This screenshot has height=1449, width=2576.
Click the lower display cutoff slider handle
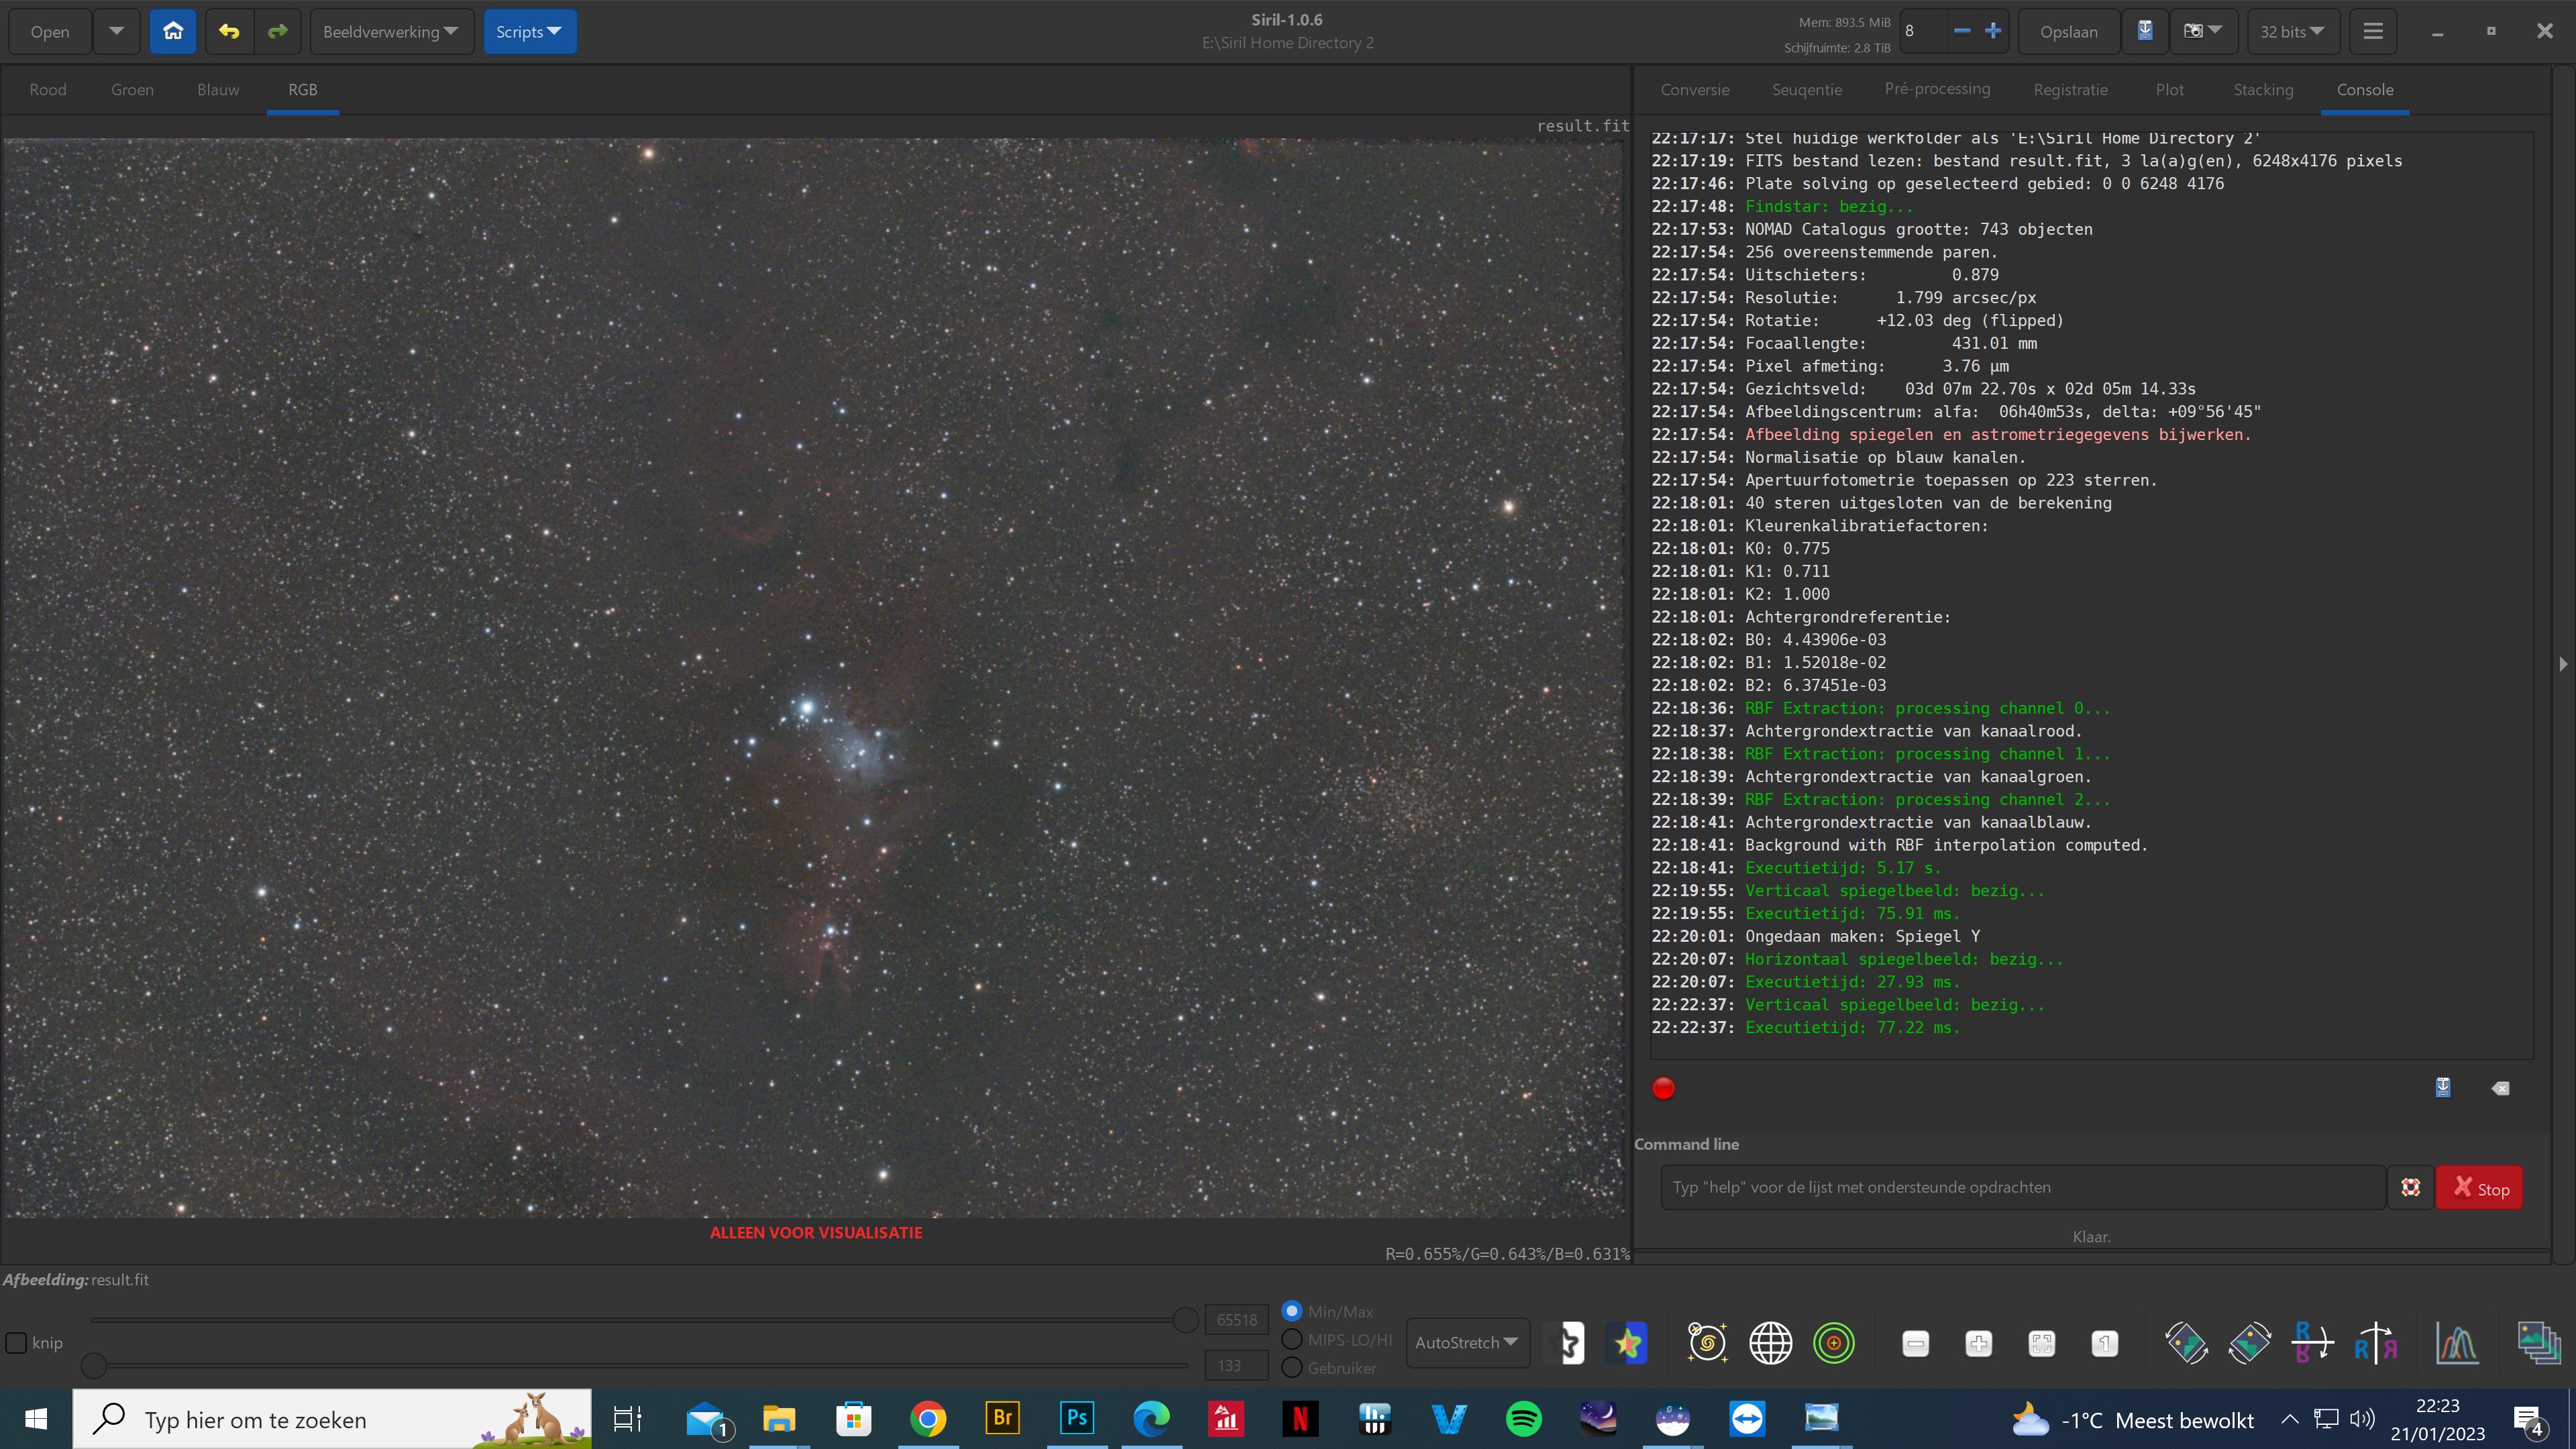click(94, 1365)
